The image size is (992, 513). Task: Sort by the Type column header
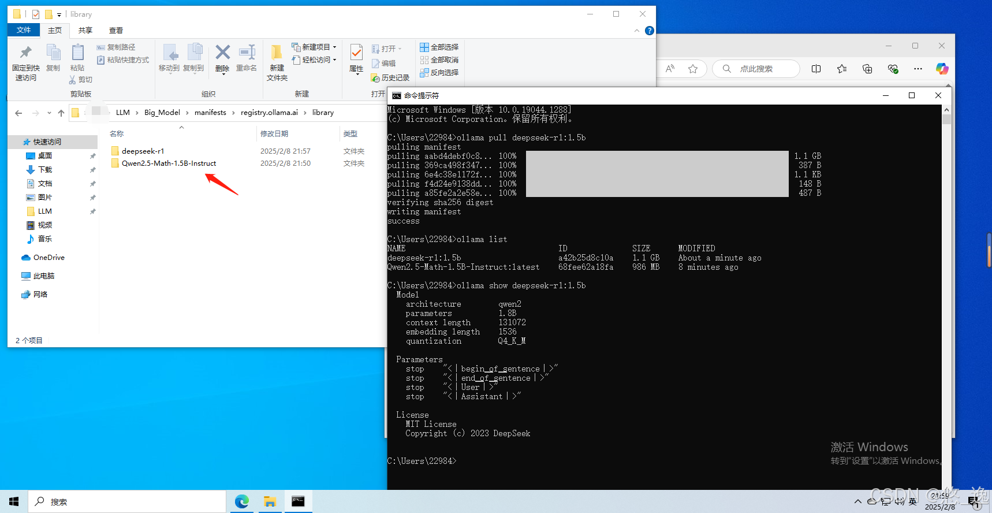(x=350, y=134)
